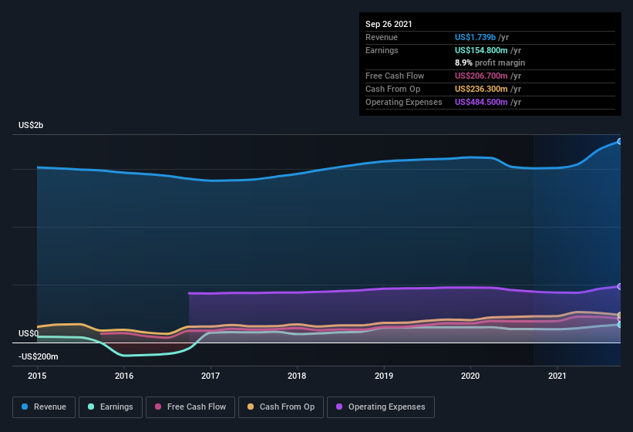633x432 pixels.
Task: Click the 2018 x-axis label
Action: click(297, 376)
